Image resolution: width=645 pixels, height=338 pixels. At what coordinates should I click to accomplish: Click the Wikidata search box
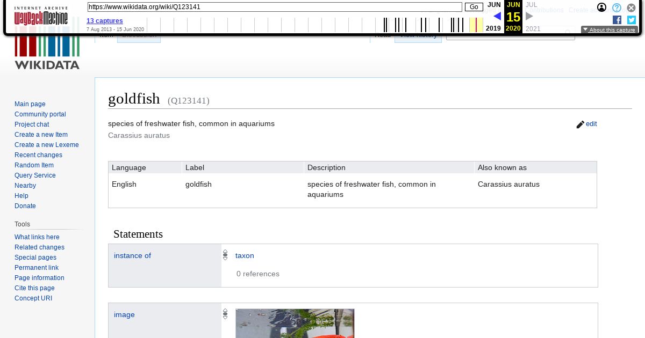(511, 34)
